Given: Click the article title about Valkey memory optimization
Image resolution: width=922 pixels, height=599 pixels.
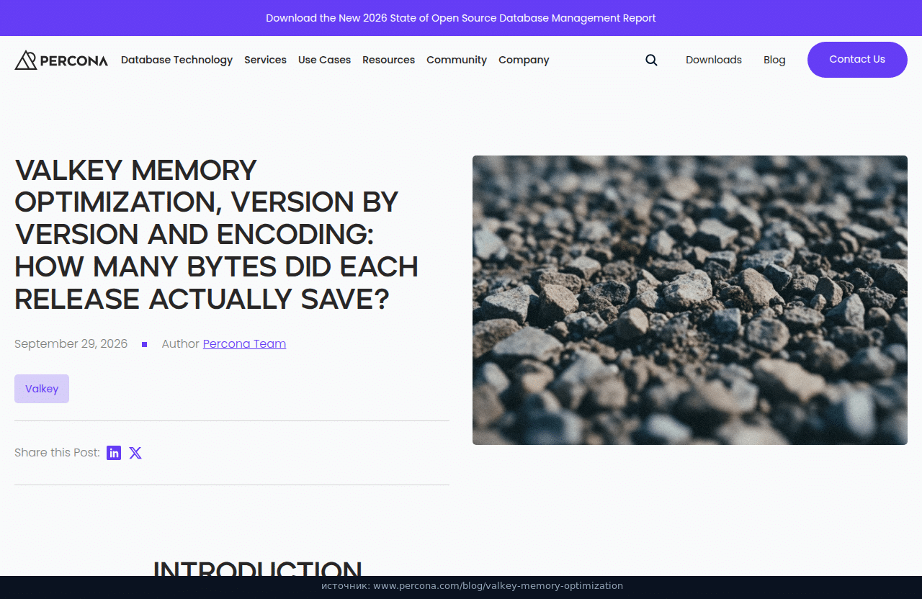Looking at the screenshot, I should pyautogui.click(x=217, y=235).
